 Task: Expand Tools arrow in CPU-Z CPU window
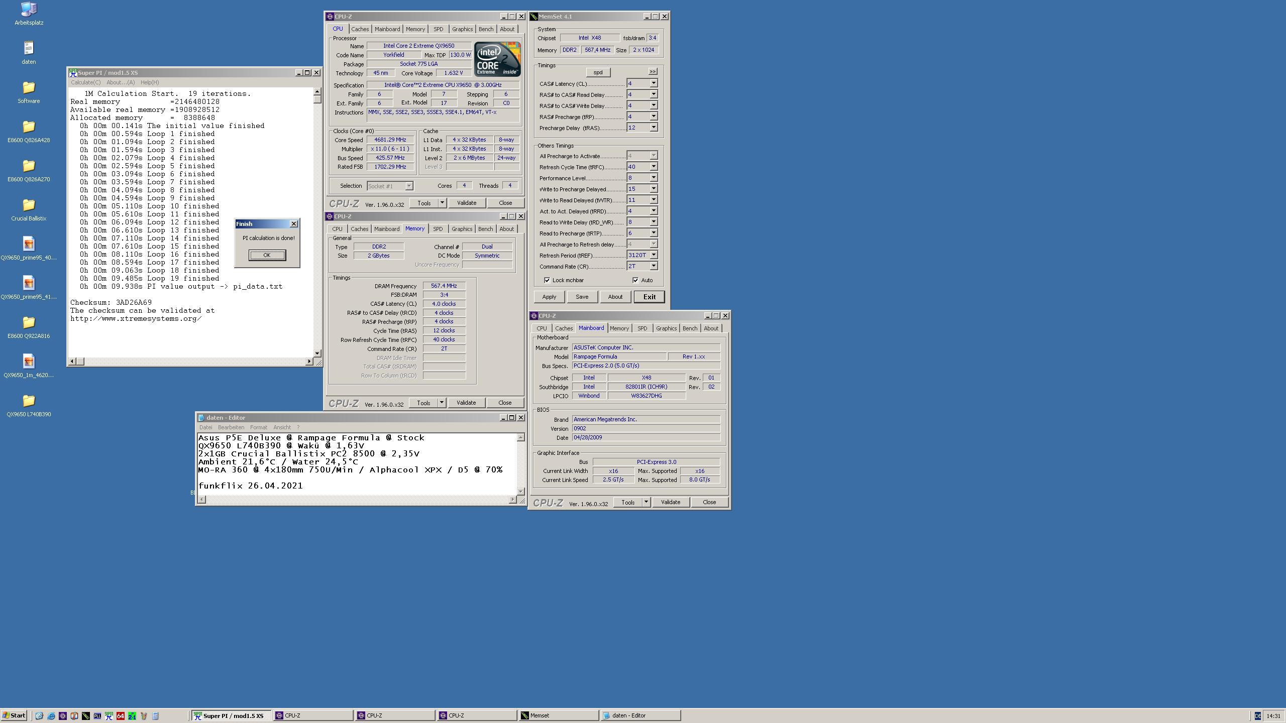tap(442, 203)
